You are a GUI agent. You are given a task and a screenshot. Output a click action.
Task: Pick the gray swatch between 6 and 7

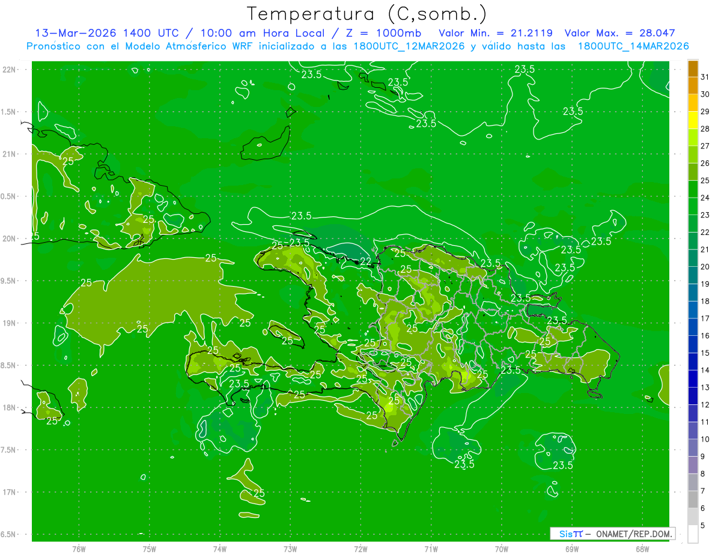(693, 499)
